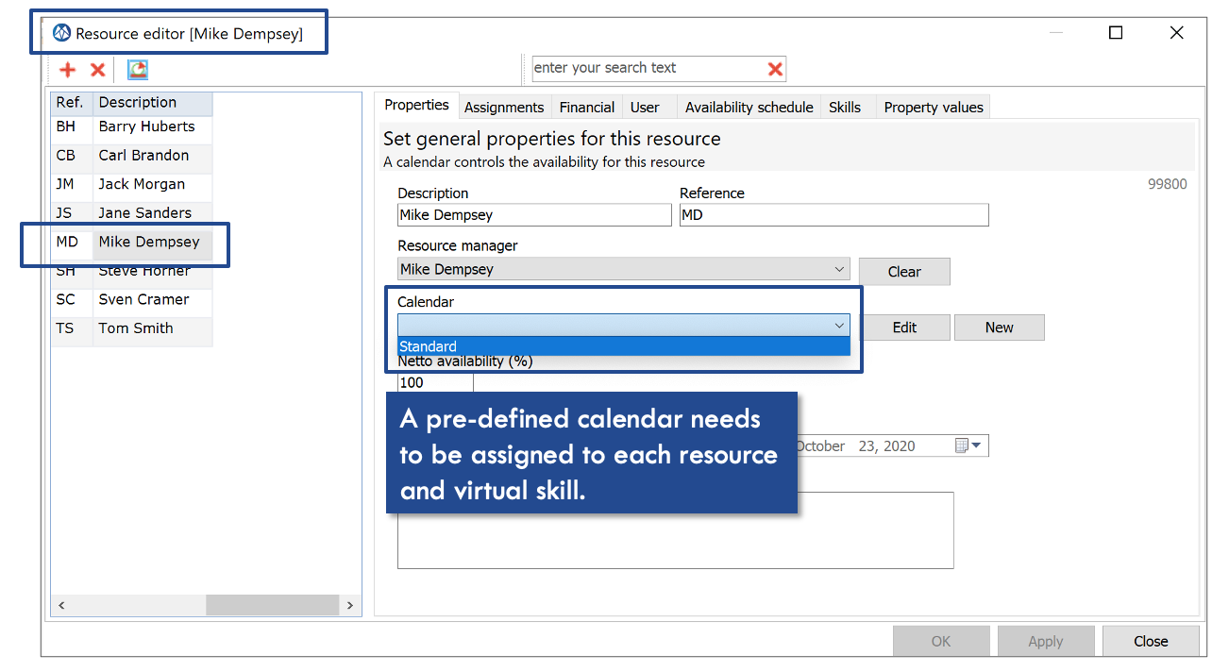Clear search text with red X
Viewport: 1229px width, 672px height.
click(x=775, y=69)
